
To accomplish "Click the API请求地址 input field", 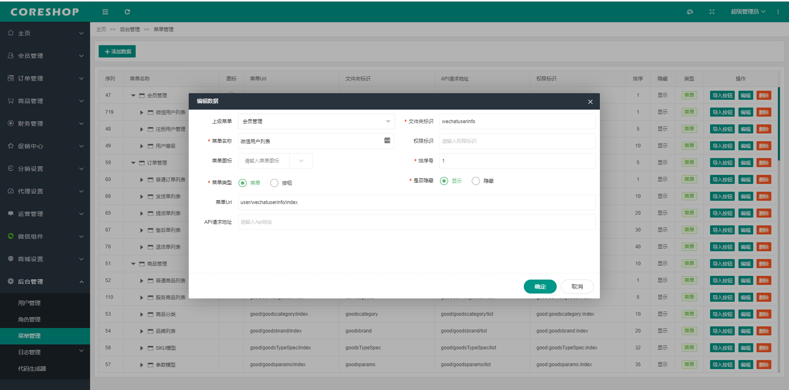I will [416, 222].
